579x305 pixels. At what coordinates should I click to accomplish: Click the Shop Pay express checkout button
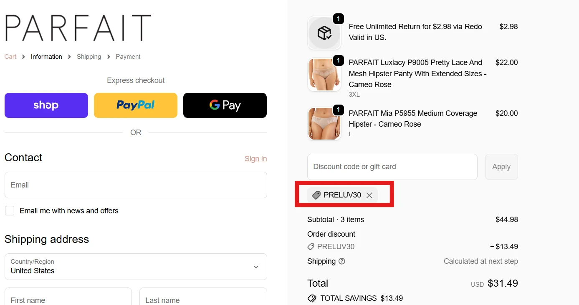coord(46,105)
